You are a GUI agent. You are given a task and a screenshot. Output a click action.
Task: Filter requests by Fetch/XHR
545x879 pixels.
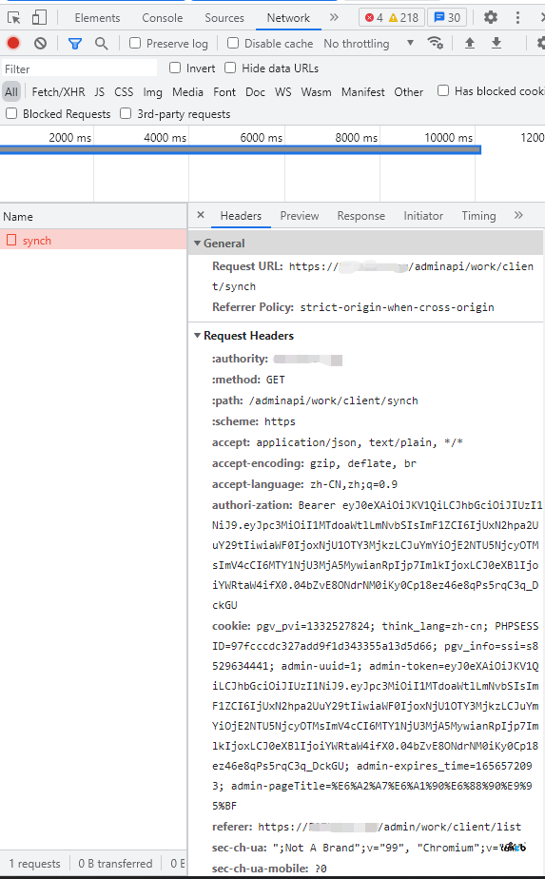click(58, 92)
